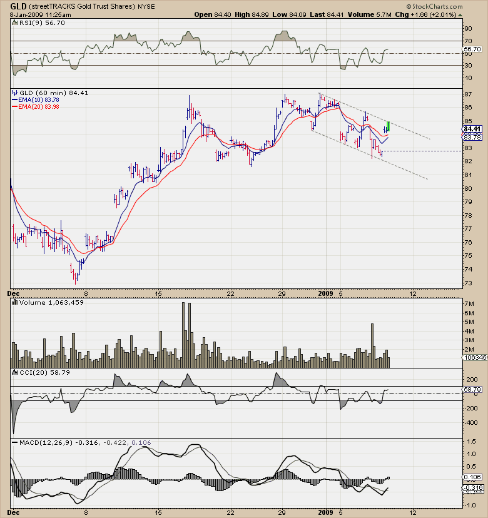Click the Open 84.40 value
Screen dimensions: 488x518
coord(213,14)
